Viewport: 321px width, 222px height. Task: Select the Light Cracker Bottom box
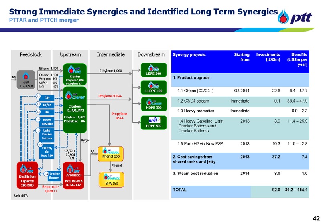[x=47, y=135]
